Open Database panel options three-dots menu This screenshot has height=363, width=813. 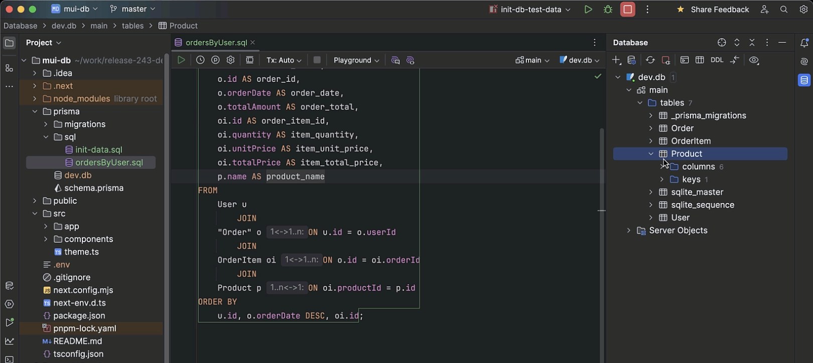coord(767,43)
